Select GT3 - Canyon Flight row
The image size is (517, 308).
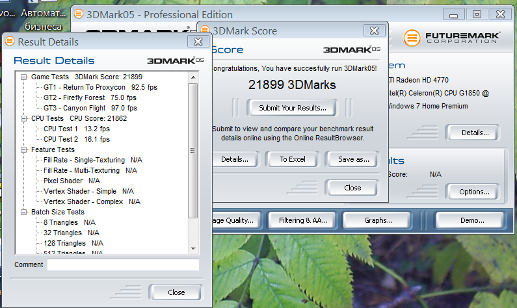pos(90,108)
